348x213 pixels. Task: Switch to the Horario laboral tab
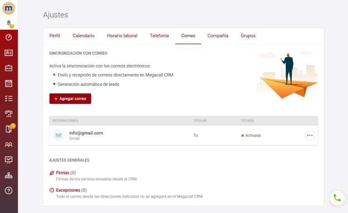pyautogui.click(x=122, y=36)
